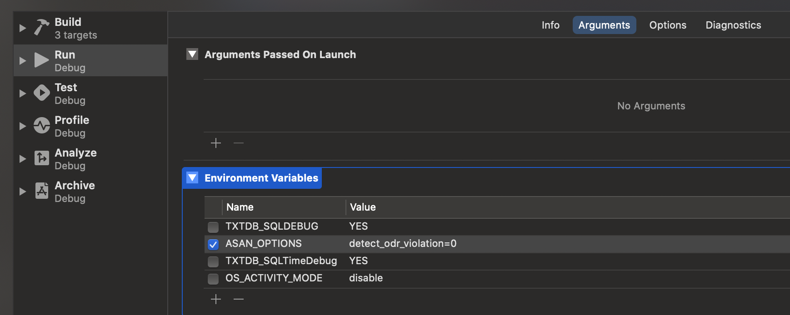Click the detect_odr_violation=0 value field

pyautogui.click(x=402, y=244)
